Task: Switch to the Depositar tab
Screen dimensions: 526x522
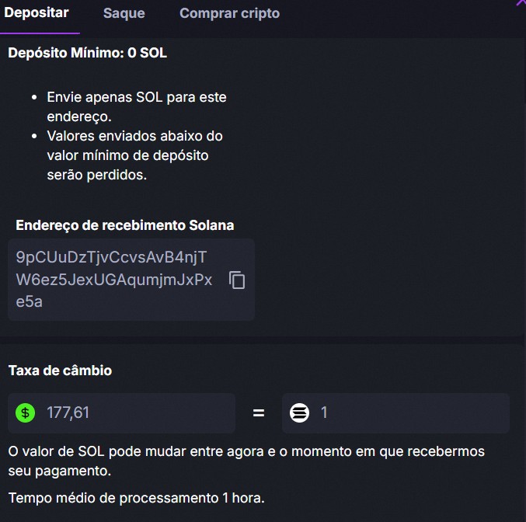Action: pos(37,12)
